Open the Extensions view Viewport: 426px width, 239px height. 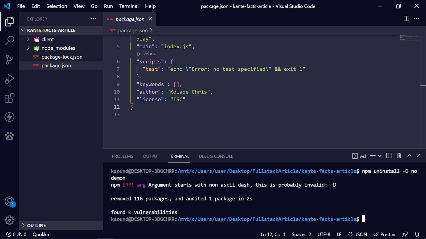click(10, 98)
